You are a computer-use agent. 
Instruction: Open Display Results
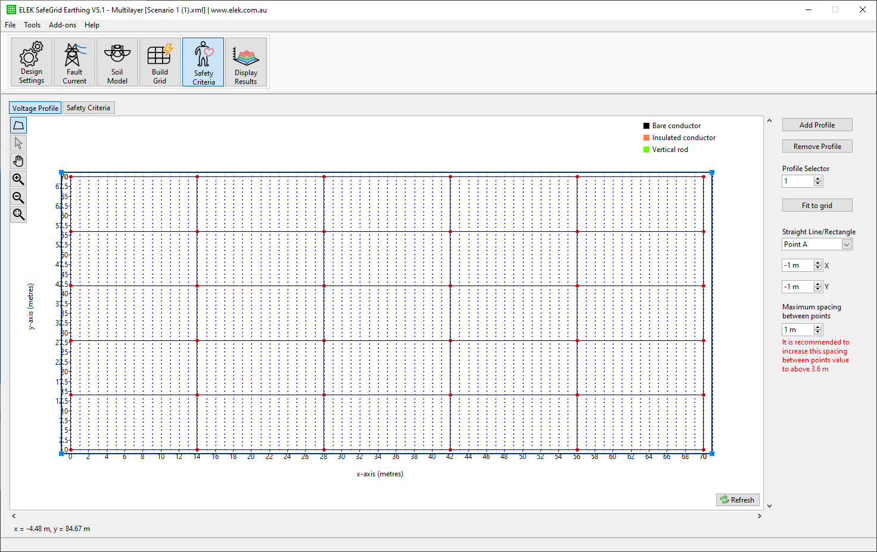click(246, 61)
